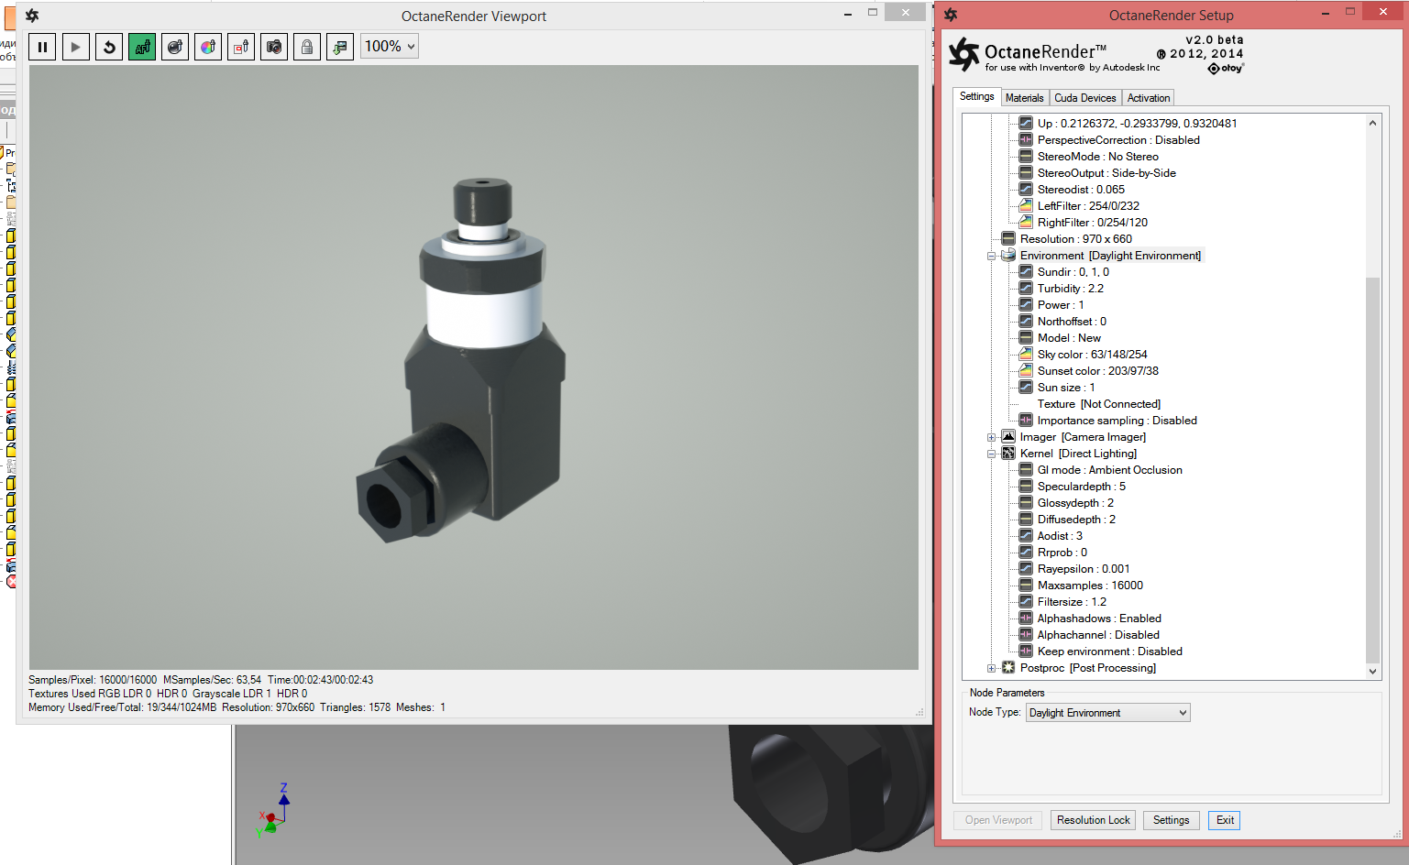The width and height of the screenshot is (1409, 865).
Task: Select the 'Kernel [Direct Lighting]' row
Action: (1078, 454)
